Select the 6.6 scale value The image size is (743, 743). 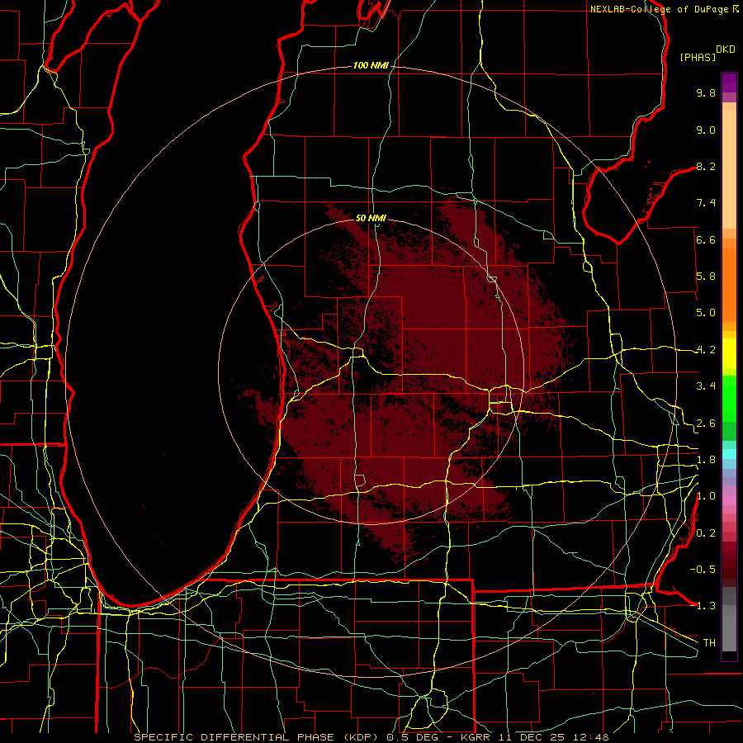click(706, 239)
